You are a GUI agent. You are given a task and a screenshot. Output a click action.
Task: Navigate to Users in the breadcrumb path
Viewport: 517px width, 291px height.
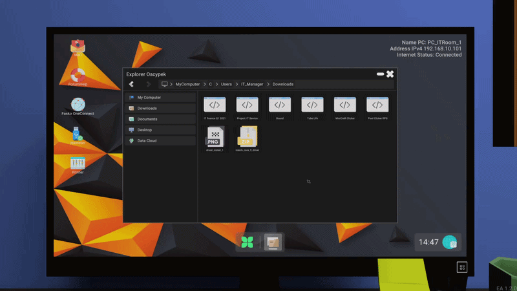coord(226,84)
